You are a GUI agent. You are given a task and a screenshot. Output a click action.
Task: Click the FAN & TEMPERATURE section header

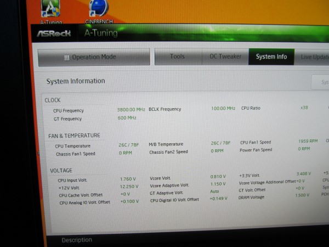coord(74,136)
